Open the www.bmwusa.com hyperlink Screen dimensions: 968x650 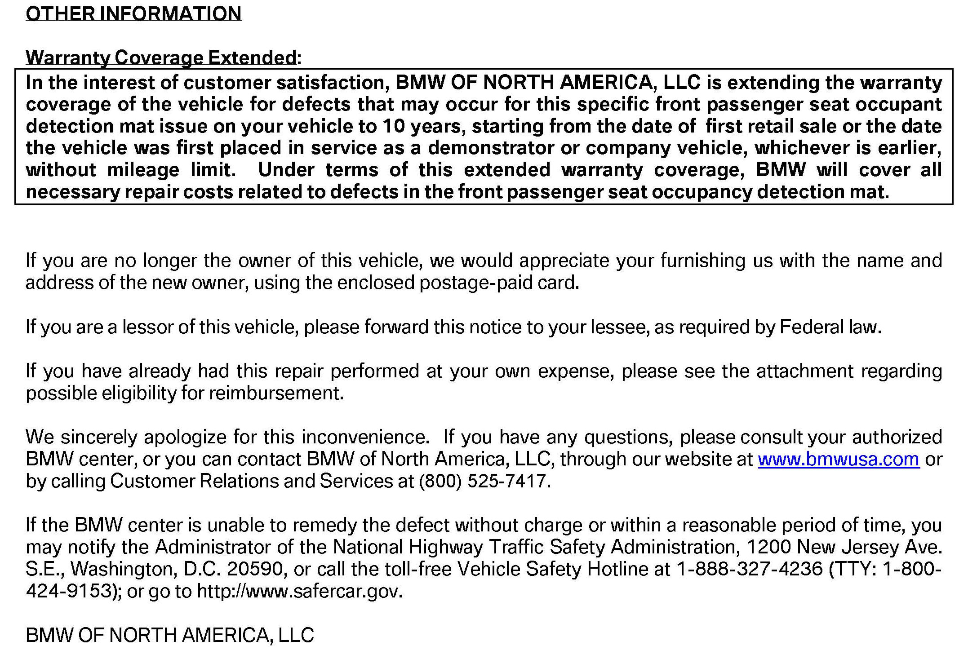pos(838,460)
